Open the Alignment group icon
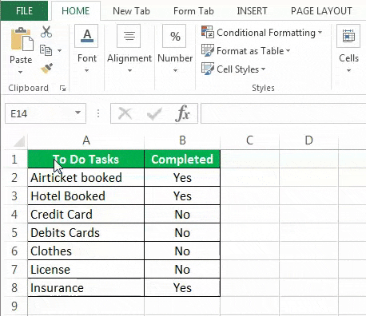366x316 pixels. [x=129, y=36]
